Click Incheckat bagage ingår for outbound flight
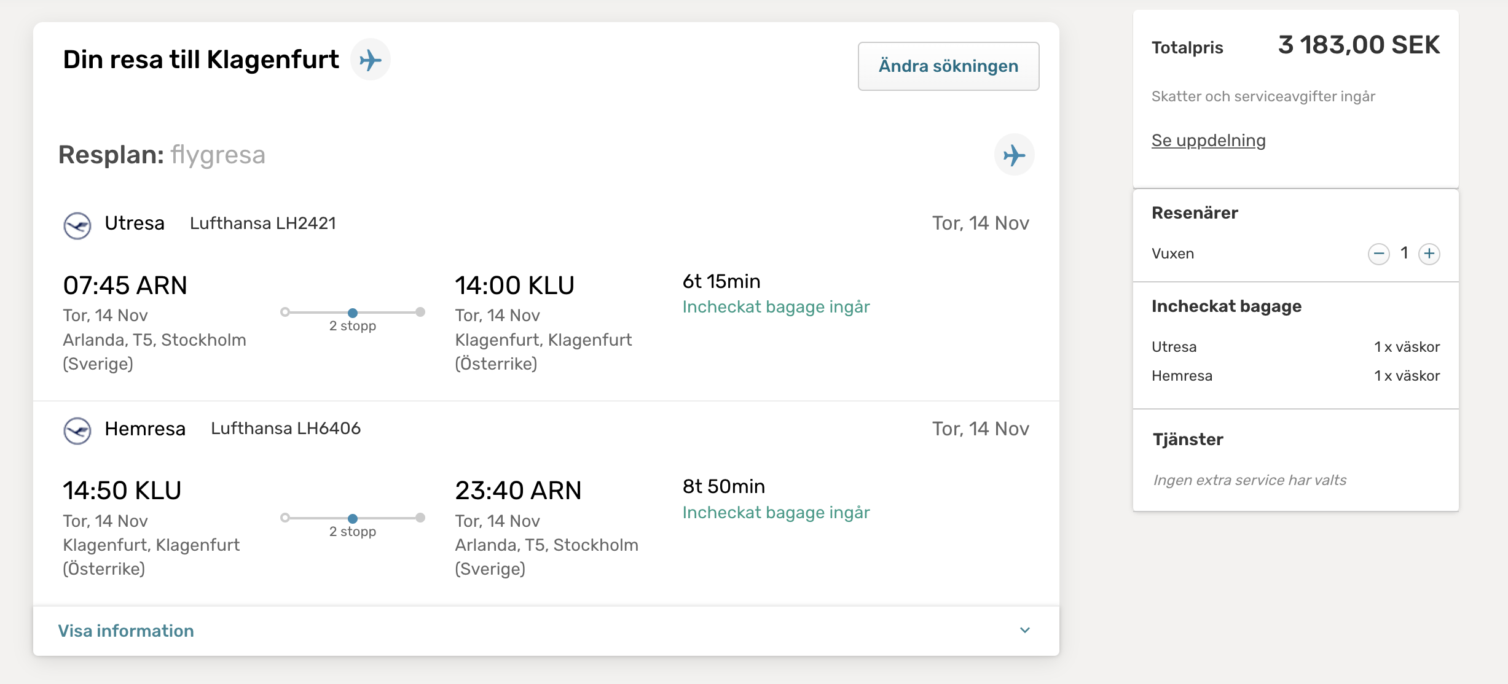This screenshot has height=684, width=1508. (776, 307)
